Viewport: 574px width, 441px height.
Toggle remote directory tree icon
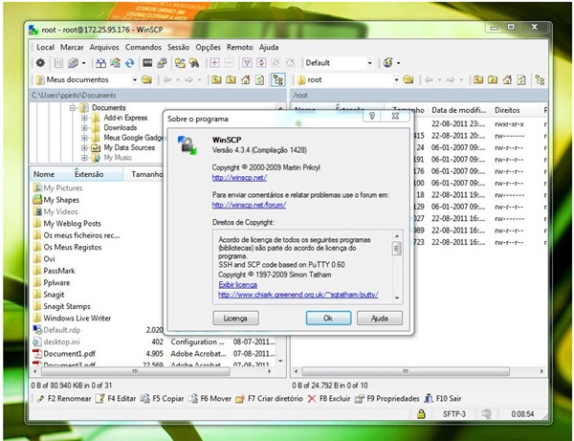coord(540,79)
